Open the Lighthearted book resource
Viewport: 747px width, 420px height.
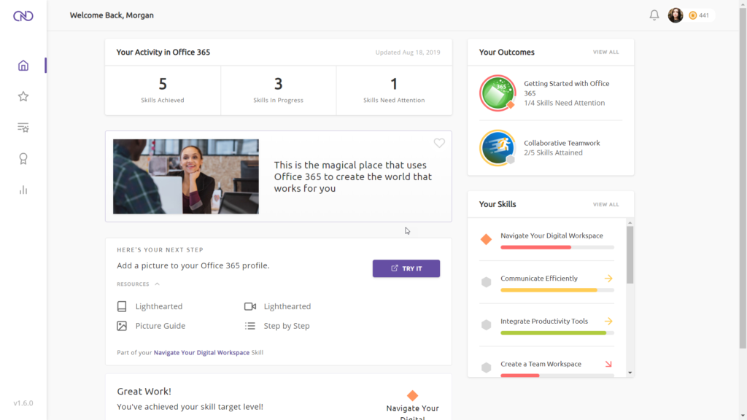150,306
